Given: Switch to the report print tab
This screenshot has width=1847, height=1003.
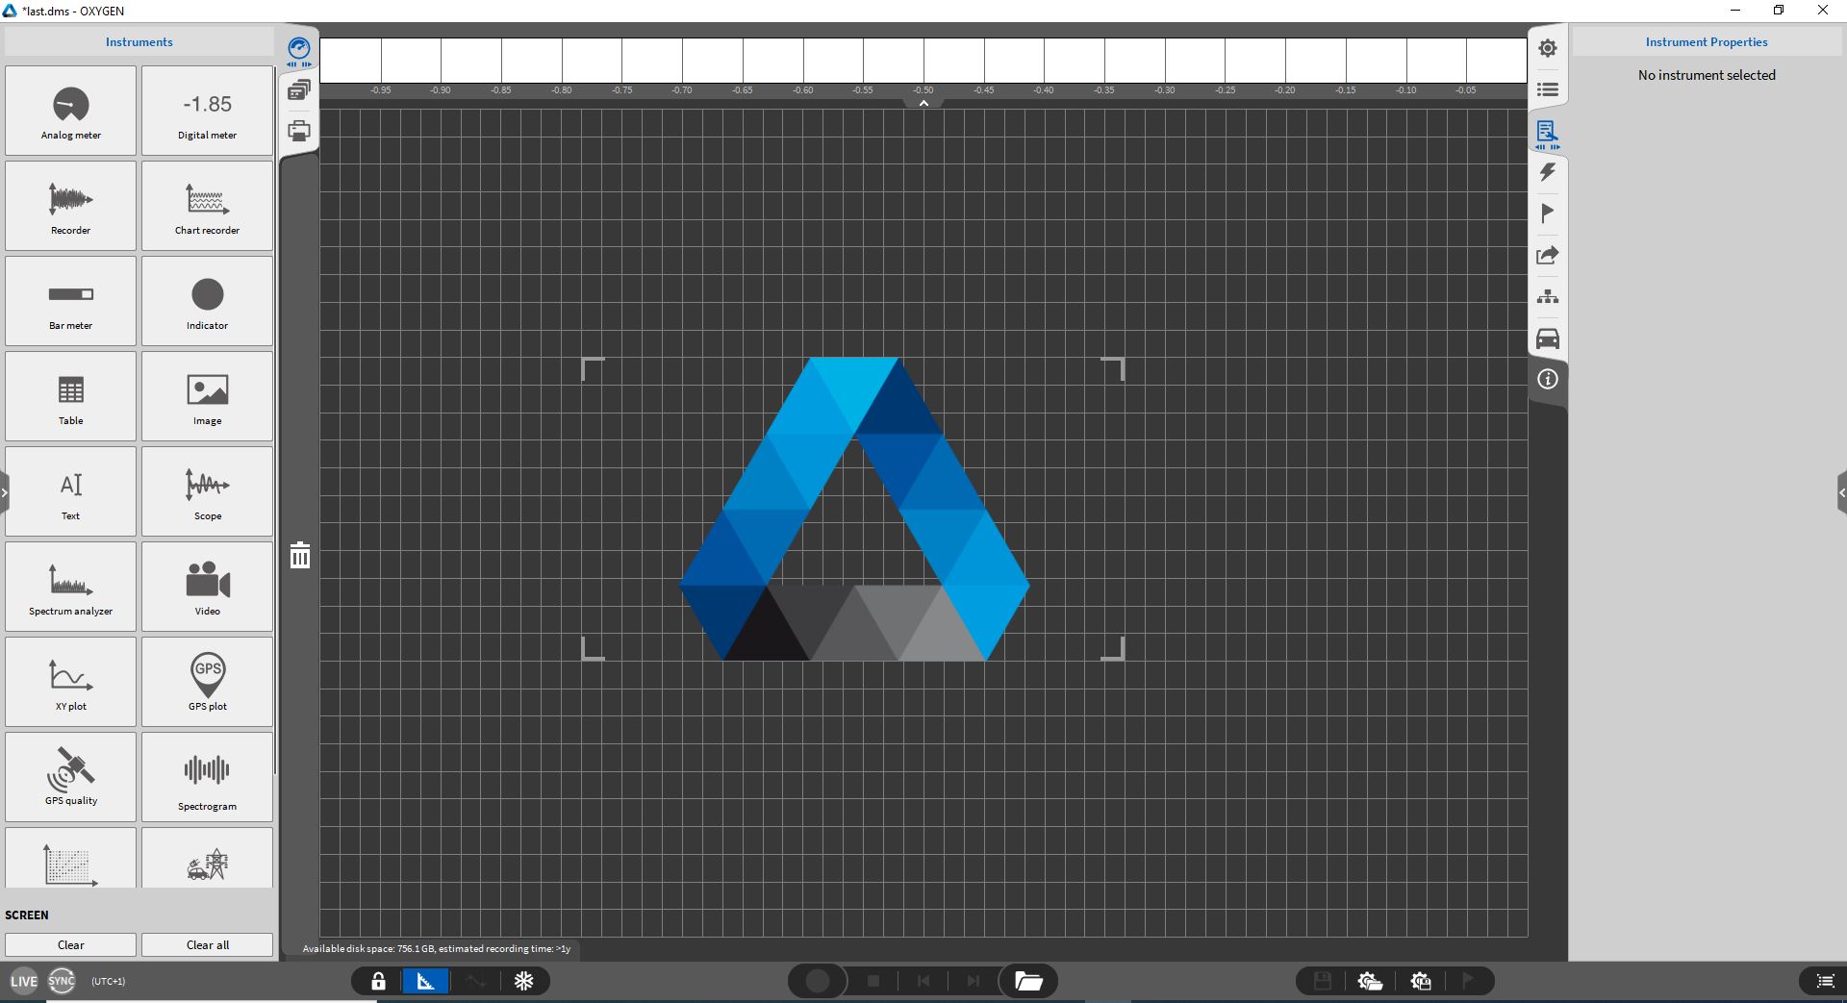Looking at the screenshot, I should [299, 131].
